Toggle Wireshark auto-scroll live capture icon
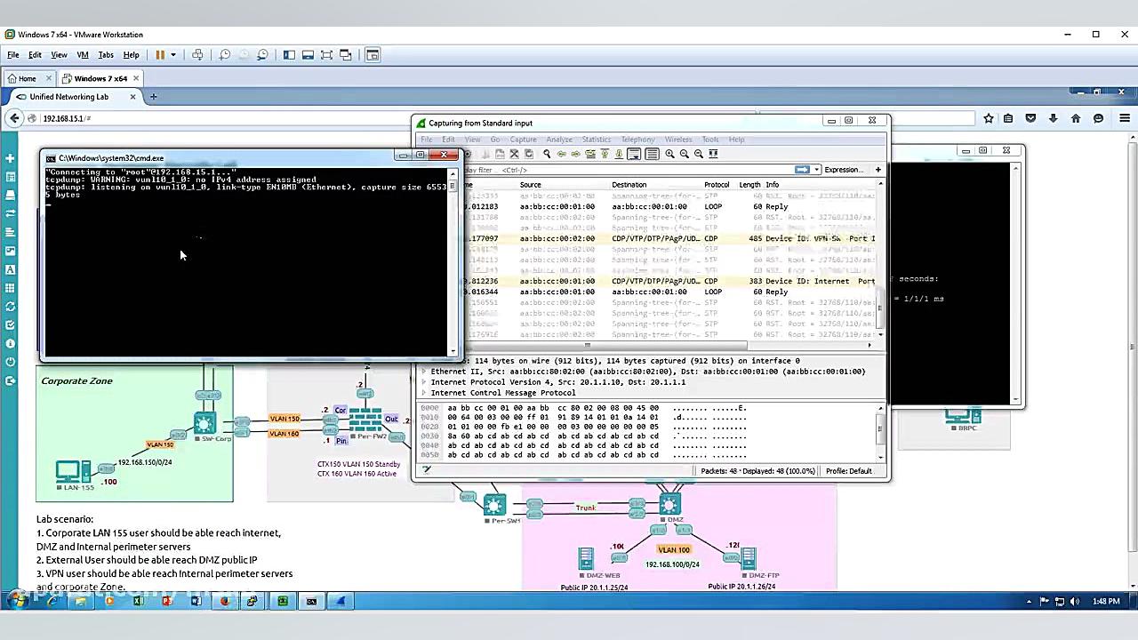Image resolution: width=1138 pixels, height=640 pixels. click(x=634, y=154)
